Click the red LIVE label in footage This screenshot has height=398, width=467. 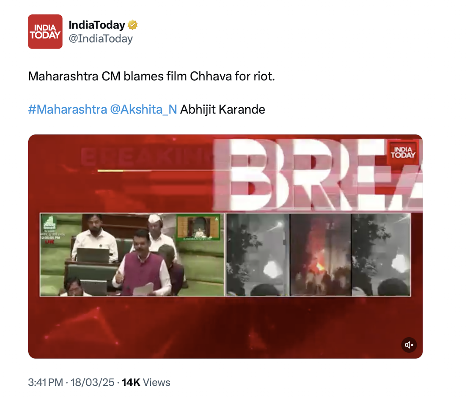(49, 242)
